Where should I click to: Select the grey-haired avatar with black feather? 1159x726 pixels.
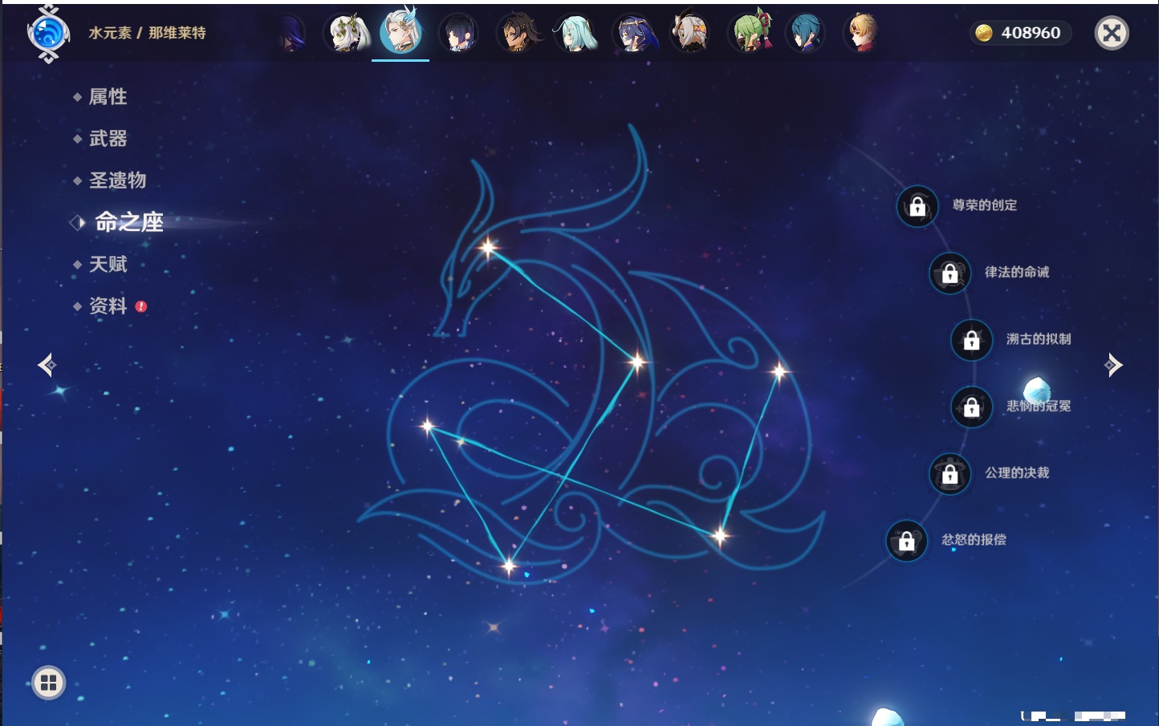pyautogui.click(x=690, y=33)
